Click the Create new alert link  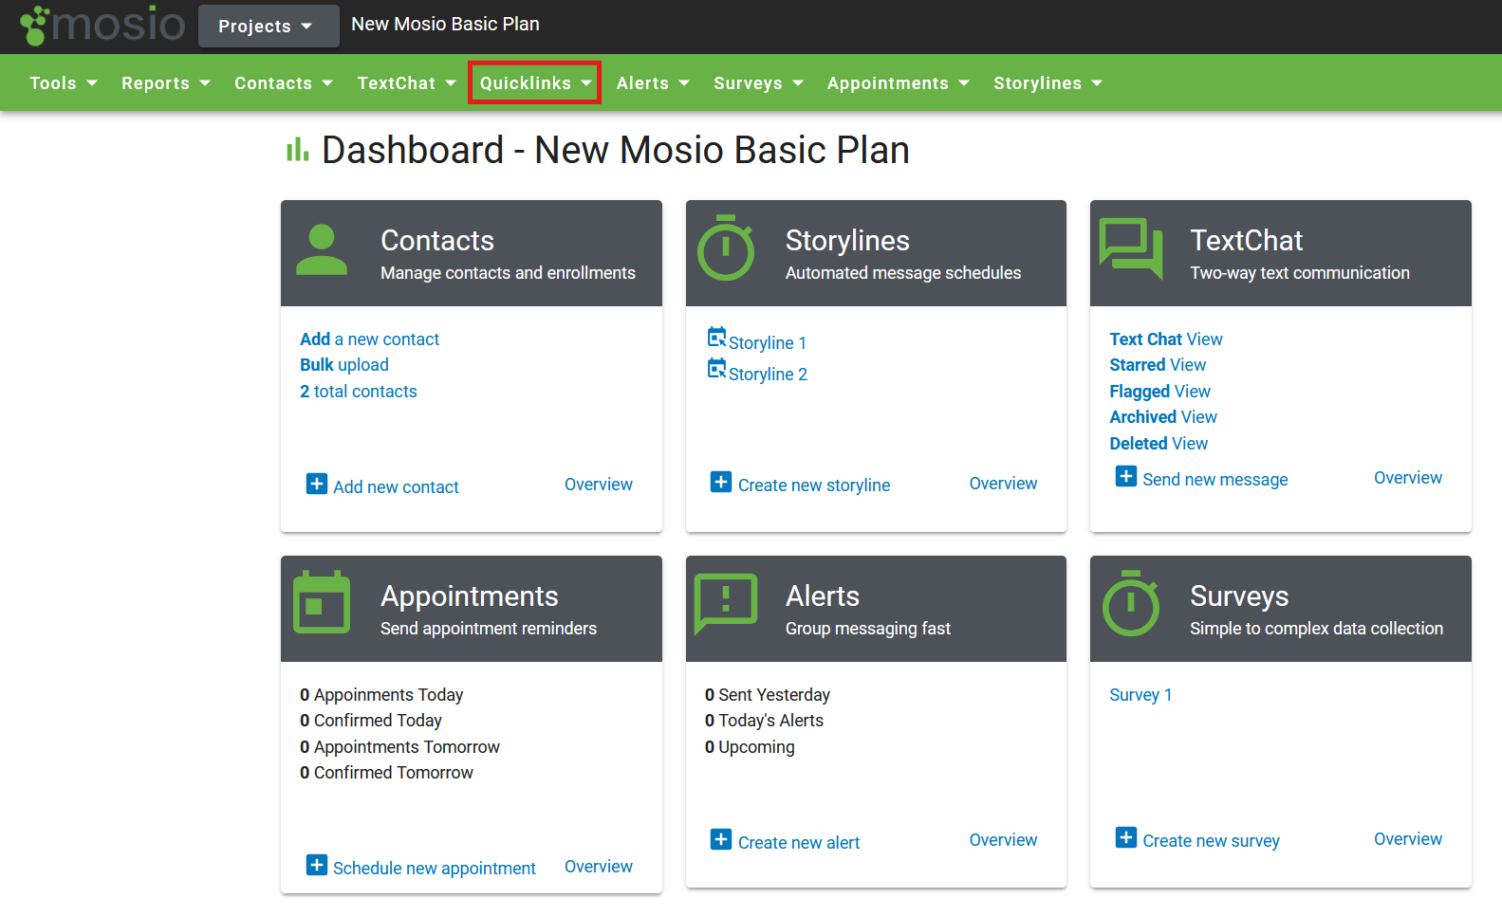click(x=799, y=843)
